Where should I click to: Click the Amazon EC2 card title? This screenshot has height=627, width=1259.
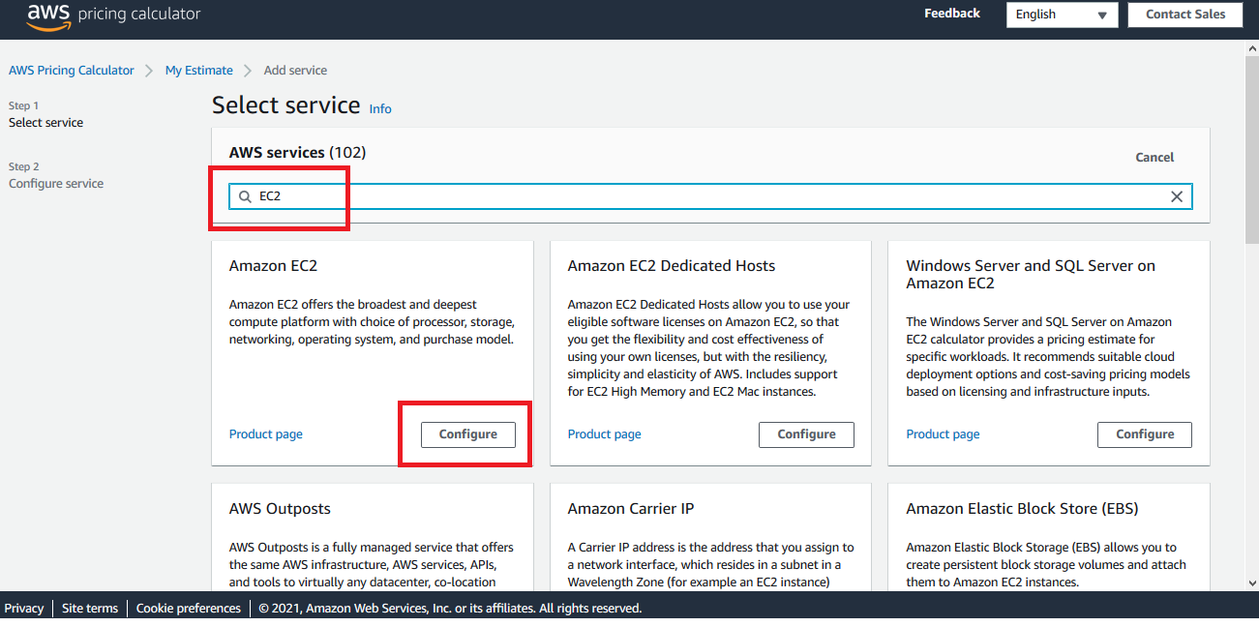pos(274,266)
